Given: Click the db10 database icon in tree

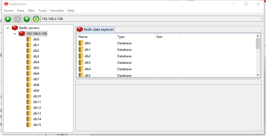Looking at the screenshot, I should pyautogui.click(x=29, y=96).
